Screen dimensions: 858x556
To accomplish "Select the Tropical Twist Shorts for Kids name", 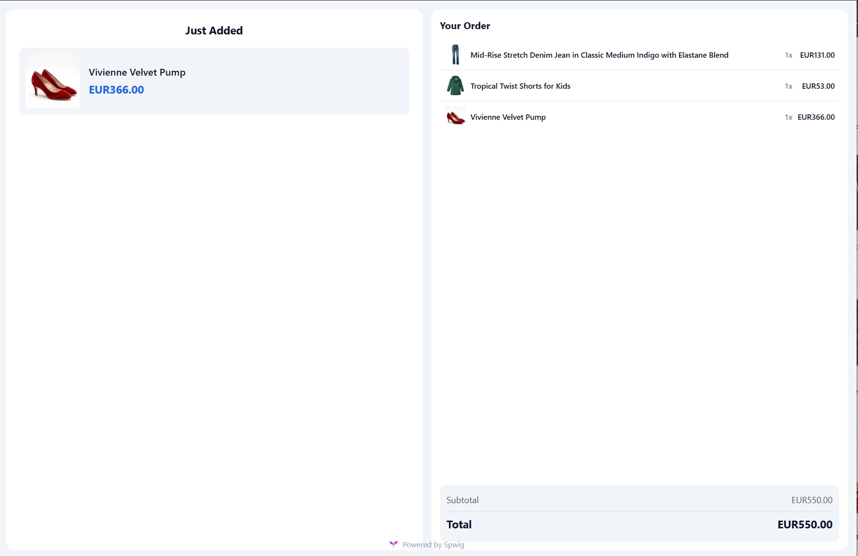I will 520,86.
